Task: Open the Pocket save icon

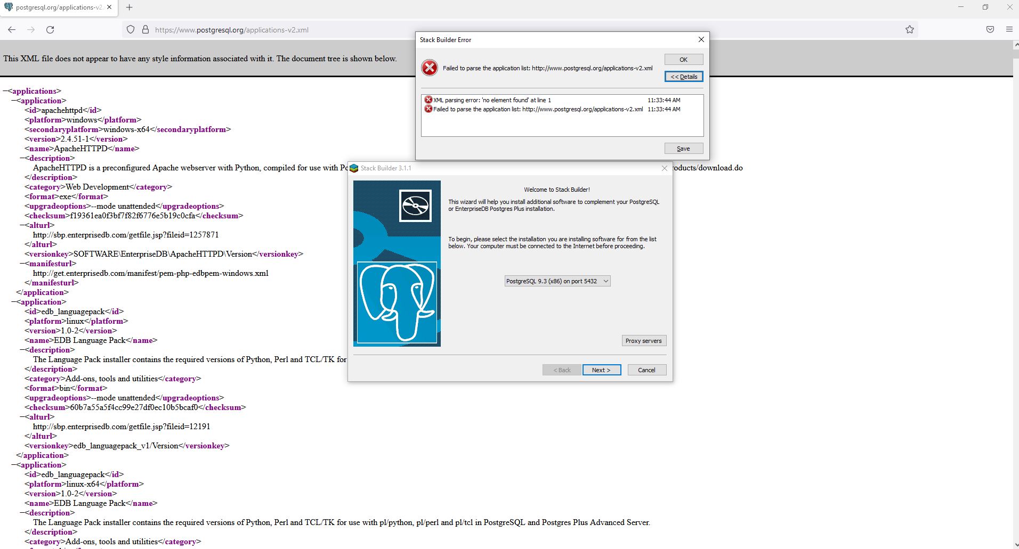Action: (990, 30)
